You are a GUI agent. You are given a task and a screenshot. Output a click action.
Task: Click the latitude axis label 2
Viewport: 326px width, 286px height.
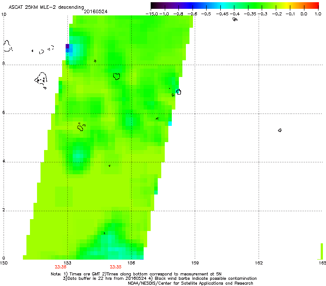tap(4, 209)
